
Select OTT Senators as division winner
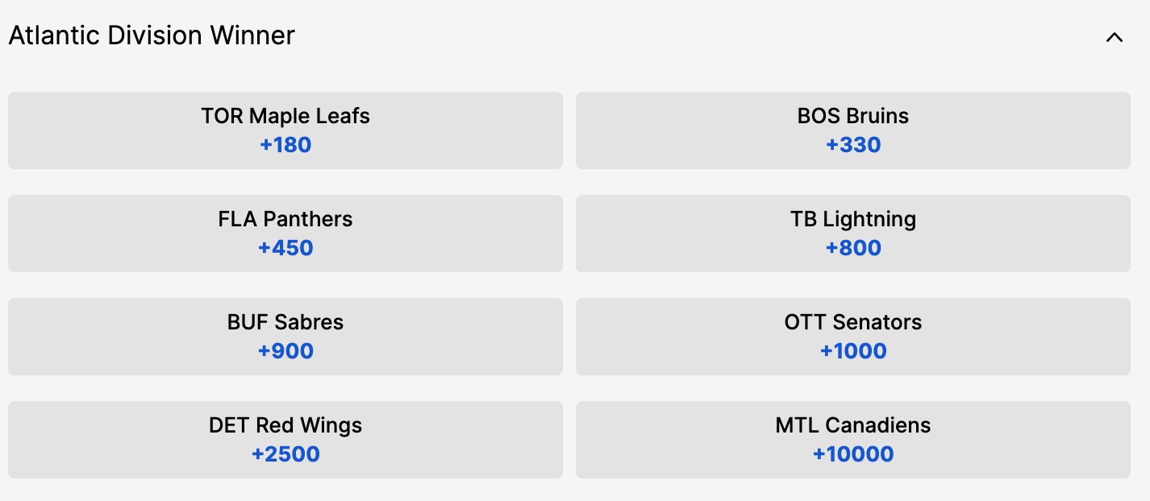coord(852,337)
